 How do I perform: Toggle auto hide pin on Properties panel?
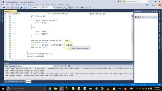(155, 11)
